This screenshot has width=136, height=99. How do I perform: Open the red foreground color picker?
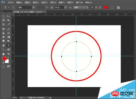[x=4, y=59]
